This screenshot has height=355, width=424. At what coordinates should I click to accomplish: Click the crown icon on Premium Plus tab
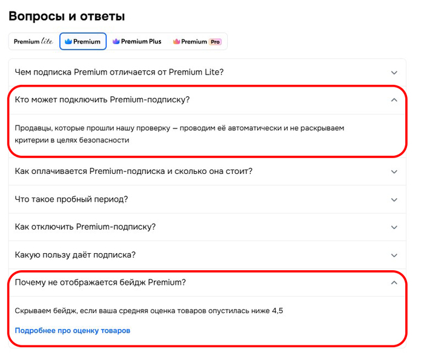(116, 41)
